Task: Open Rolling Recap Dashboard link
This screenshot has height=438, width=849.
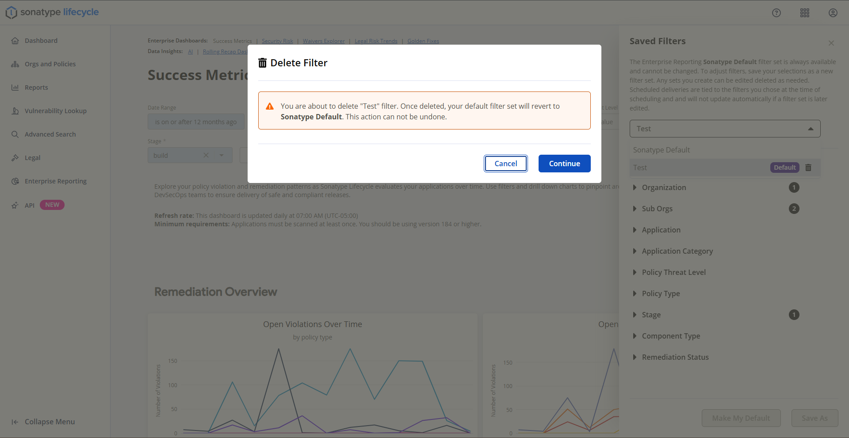Action: (x=225, y=52)
